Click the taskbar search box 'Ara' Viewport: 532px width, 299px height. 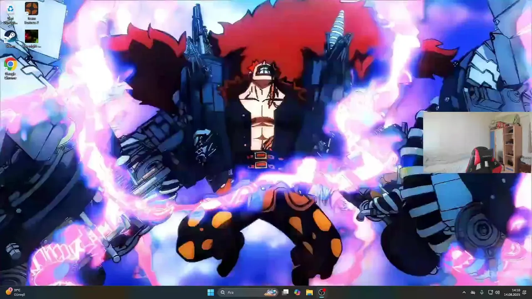pyautogui.click(x=248, y=292)
